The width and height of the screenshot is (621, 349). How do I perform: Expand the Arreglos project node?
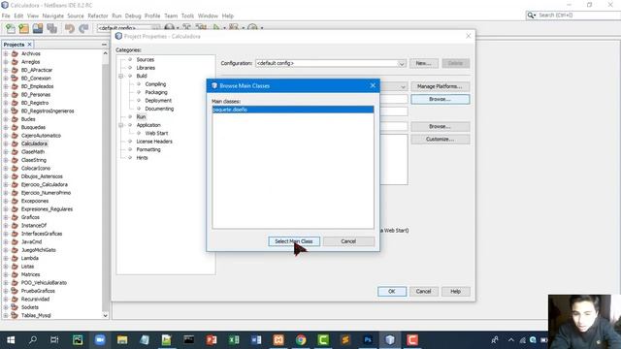pyautogui.click(x=6, y=62)
